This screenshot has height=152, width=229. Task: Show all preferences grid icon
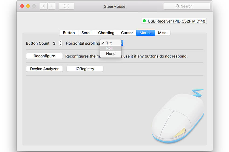pyautogui.click(x=67, y=6)
